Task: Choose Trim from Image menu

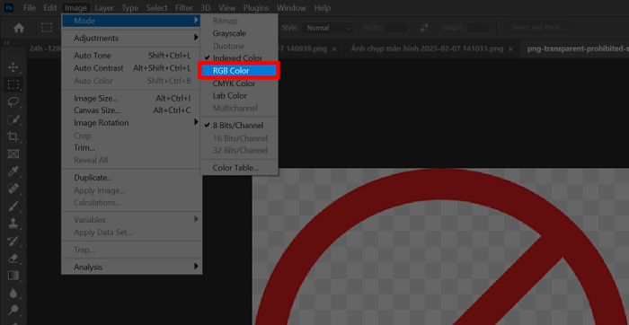Action: point(131,148)
